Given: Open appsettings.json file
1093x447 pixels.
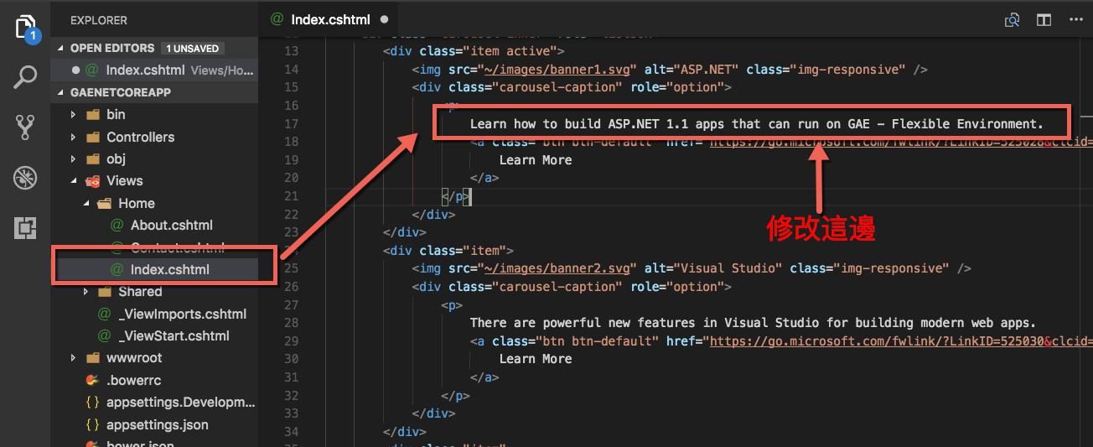Looking at the screenshot, I should (157, 425).
